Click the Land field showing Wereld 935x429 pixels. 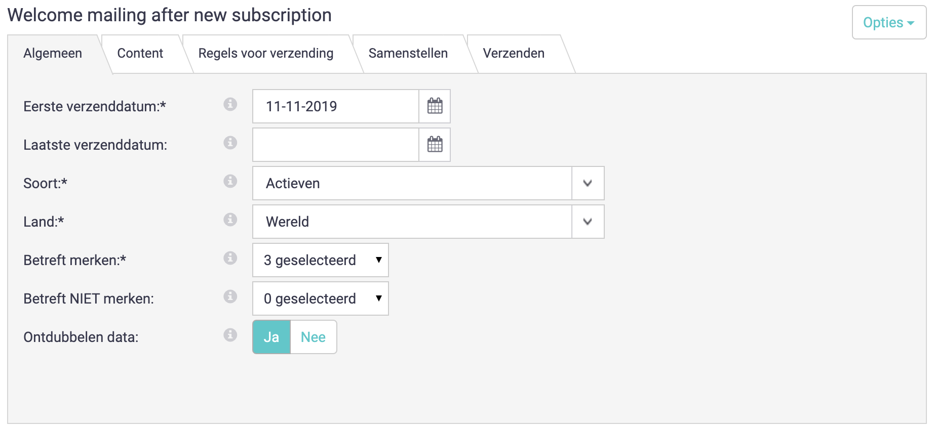(x=412, y=222)
